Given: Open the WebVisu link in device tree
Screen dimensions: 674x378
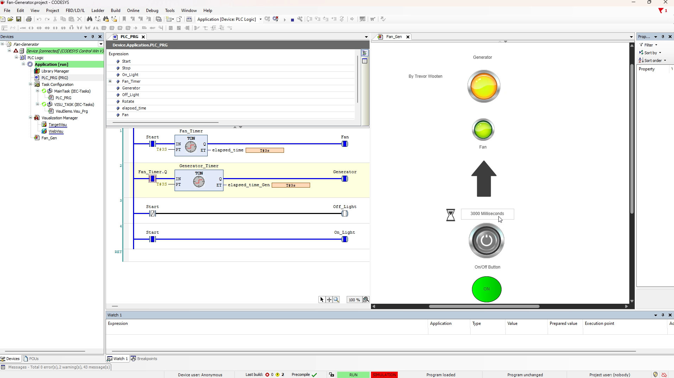Looking at the screenshot, I should (56, 131).
